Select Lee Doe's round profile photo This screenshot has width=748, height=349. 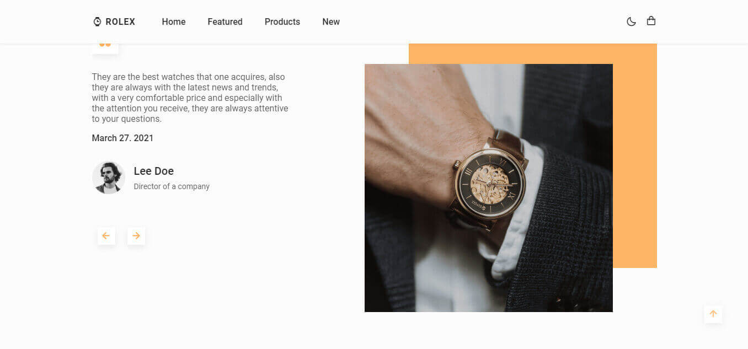point(109,178)
